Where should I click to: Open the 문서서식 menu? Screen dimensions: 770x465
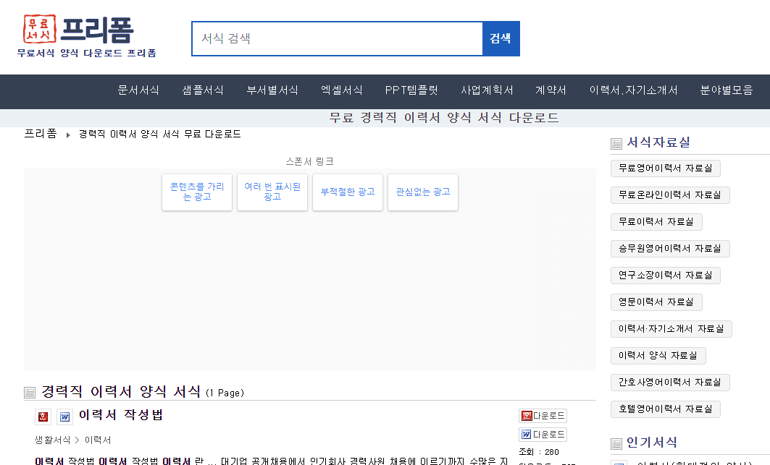138,91
